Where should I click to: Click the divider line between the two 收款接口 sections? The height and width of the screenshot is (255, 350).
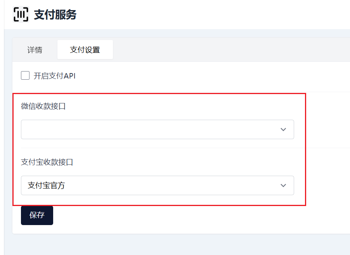click(157, 148)
